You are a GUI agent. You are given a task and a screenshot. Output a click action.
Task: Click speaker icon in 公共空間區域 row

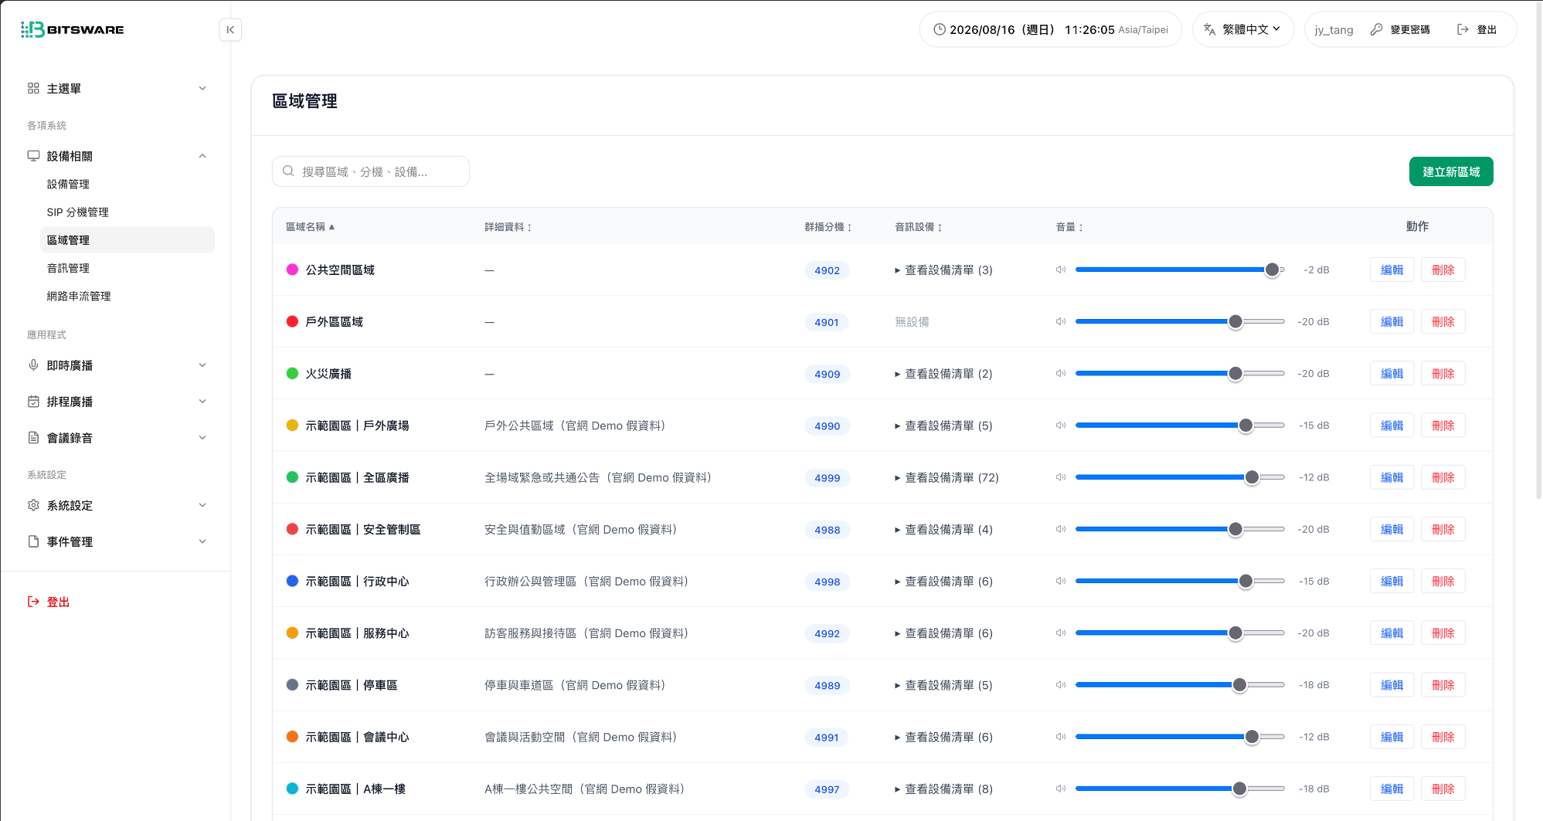1061,270
